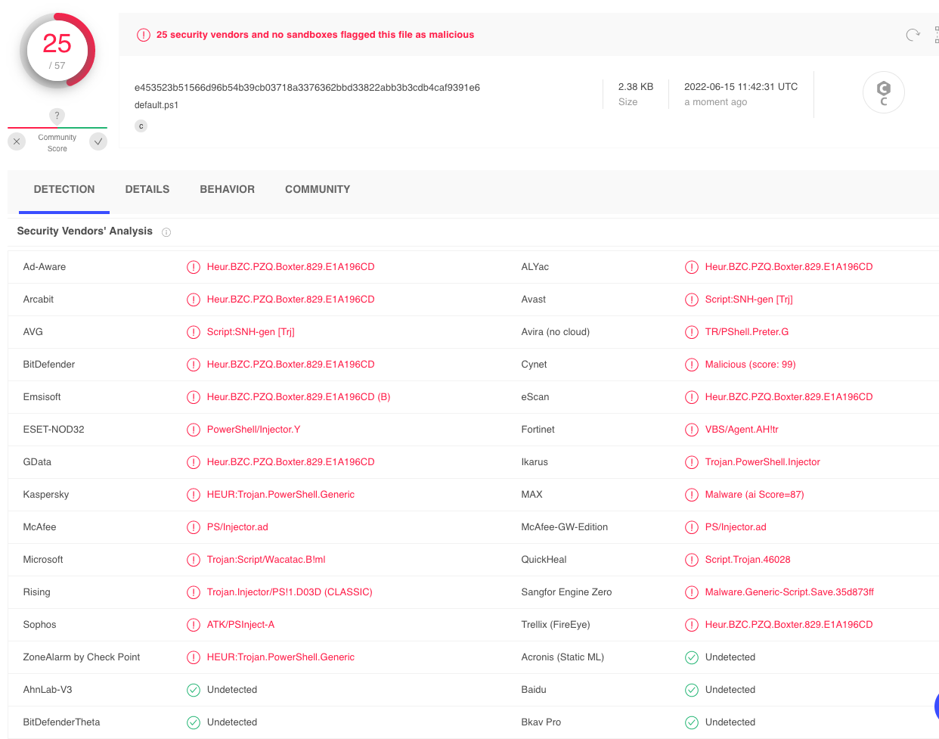The height and width of the screenshot is (739, 939).
Task: Click ESET-NOD32's PowerShell/Injector.Y detection label
Action: coord(253,430)
